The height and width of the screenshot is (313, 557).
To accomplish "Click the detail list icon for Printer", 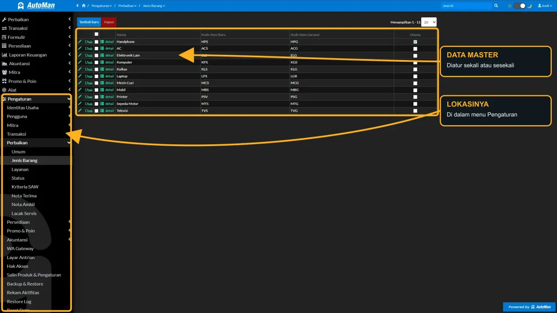I will pyautogui.click(x=102, y=97).
